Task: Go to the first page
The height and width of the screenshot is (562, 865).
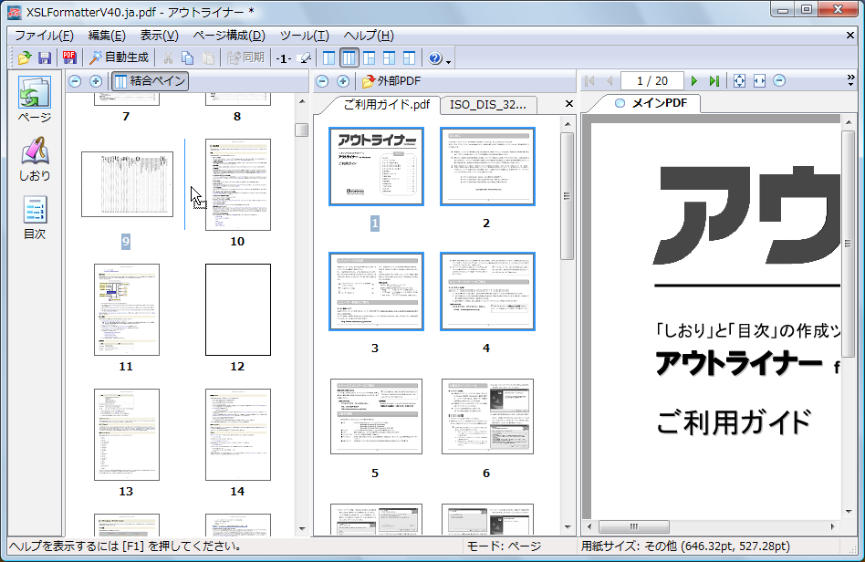Action: pos(589,81)
